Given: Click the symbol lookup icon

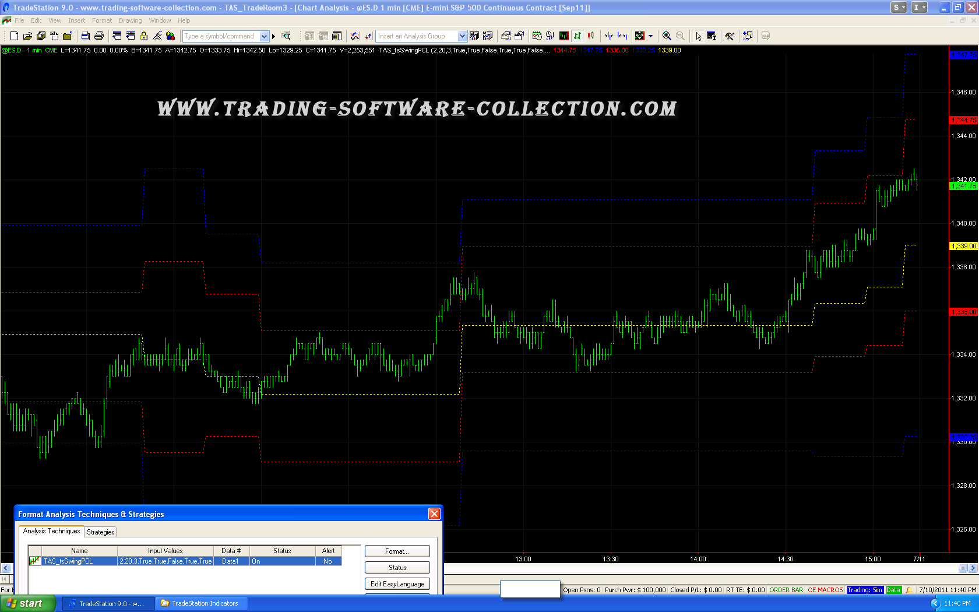Looking at the screenshot, I should click(x=286, y=36).
